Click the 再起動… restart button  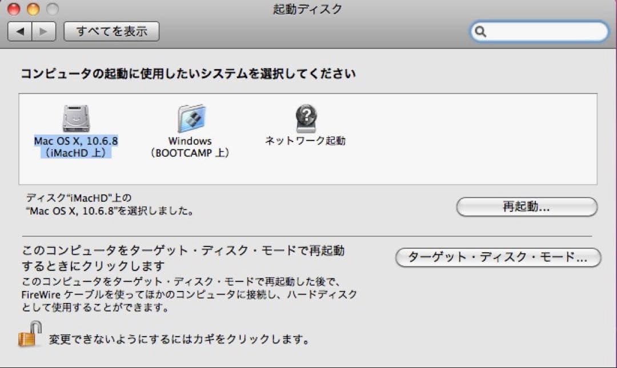pos(526,207)
